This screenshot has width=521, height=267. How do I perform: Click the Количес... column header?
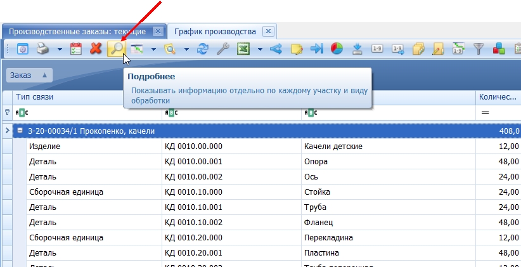498,97
